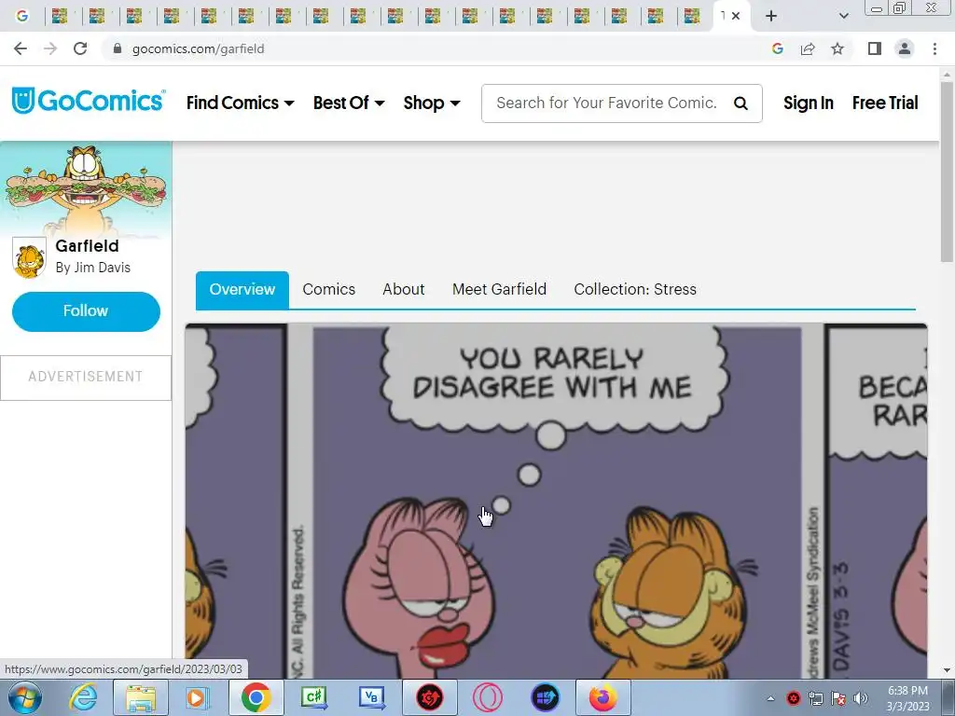Viewport: 955px width, 716px height.
Task: Launch Internet Explorer from the taskbar
Action: coord(83,697)
